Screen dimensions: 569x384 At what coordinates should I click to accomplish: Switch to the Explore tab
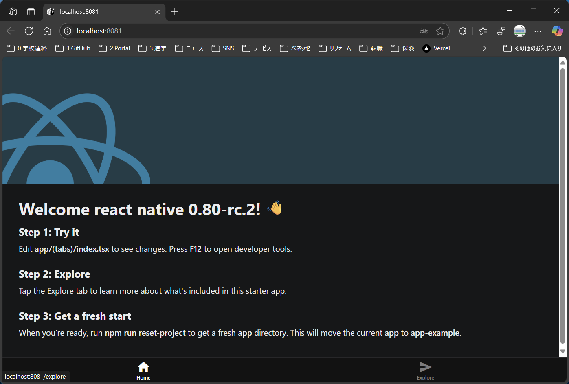point(426,371)
